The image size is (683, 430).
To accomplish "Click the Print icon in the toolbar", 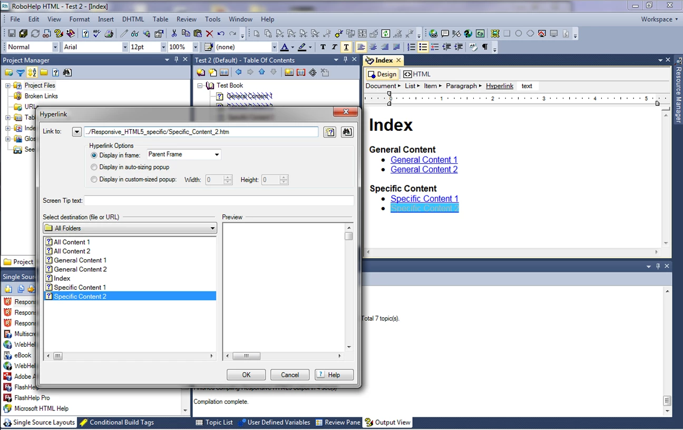I will (x=109, y=33).
